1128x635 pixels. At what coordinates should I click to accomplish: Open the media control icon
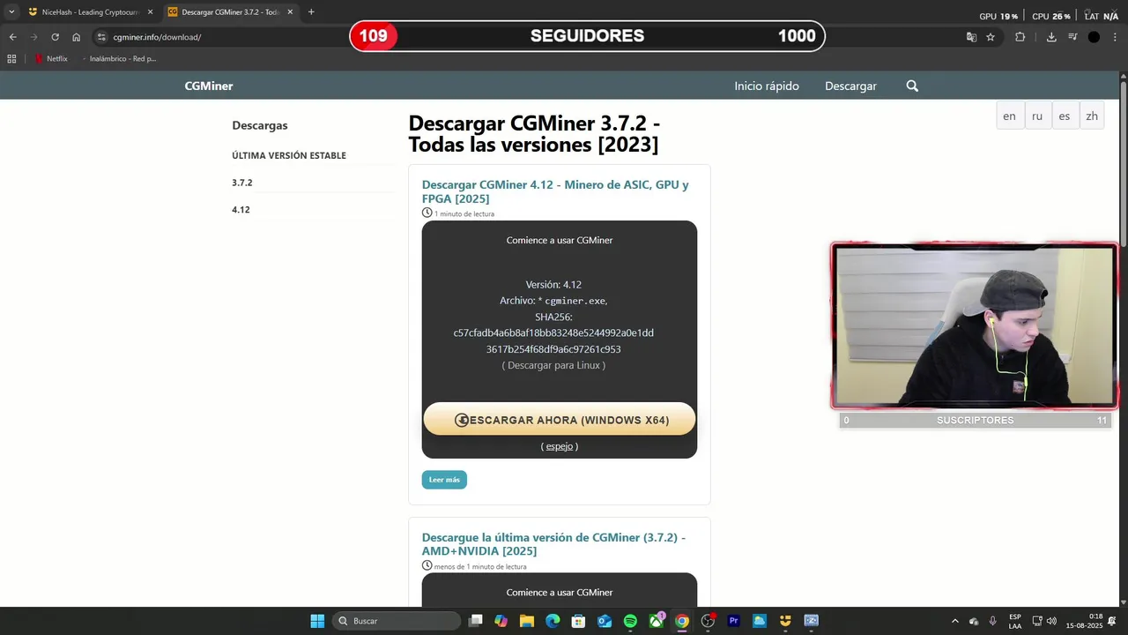(1072, 37)
